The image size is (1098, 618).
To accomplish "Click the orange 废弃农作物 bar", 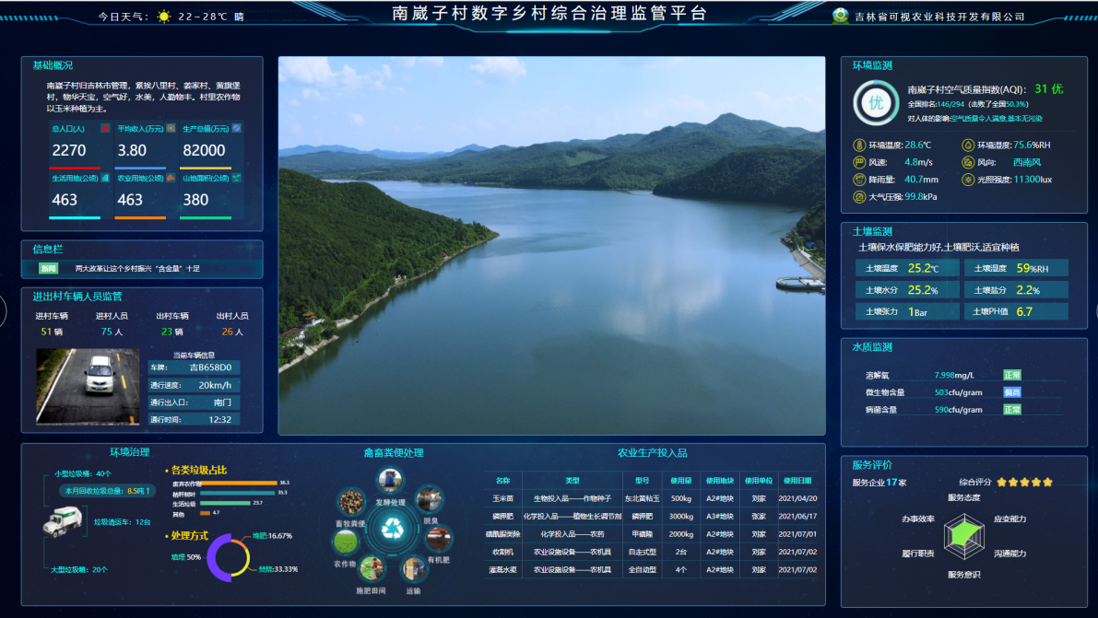I will [x=238, y=483].
